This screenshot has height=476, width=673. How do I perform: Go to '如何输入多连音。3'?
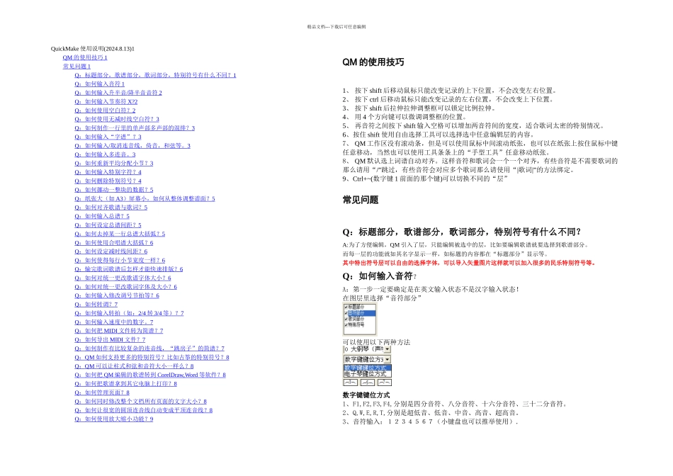coord(105,154)
